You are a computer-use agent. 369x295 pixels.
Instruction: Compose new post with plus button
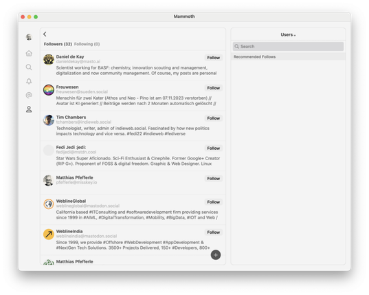(x=216, y=255)
